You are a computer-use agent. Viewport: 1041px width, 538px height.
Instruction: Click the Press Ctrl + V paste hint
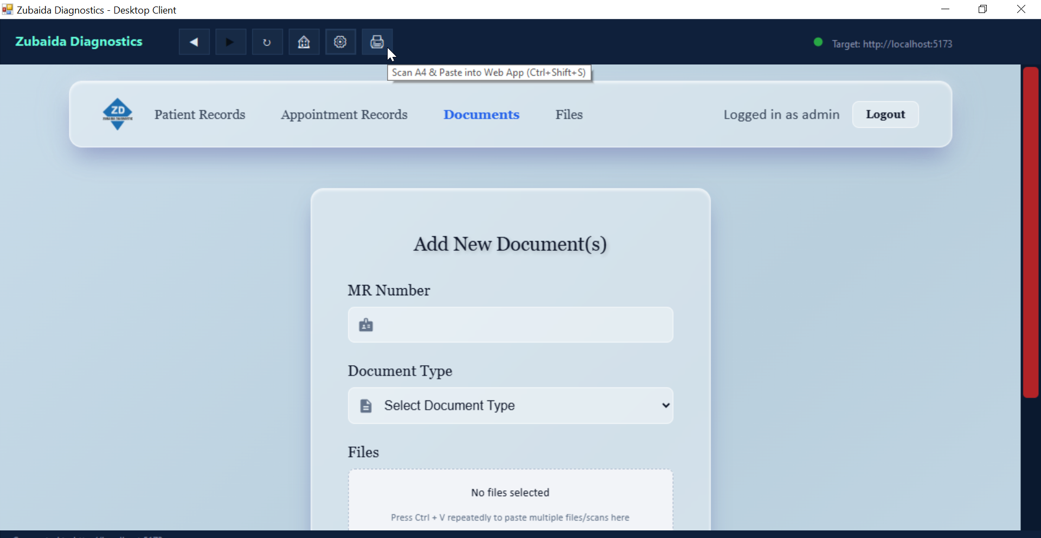point(510,517)
